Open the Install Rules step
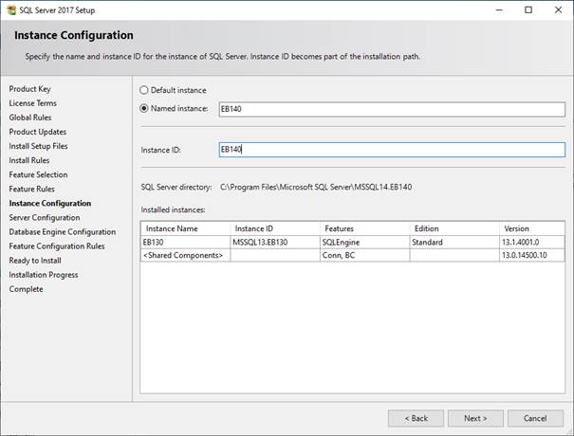This screenshot has width=574, height=436. [x=29, y=160]
